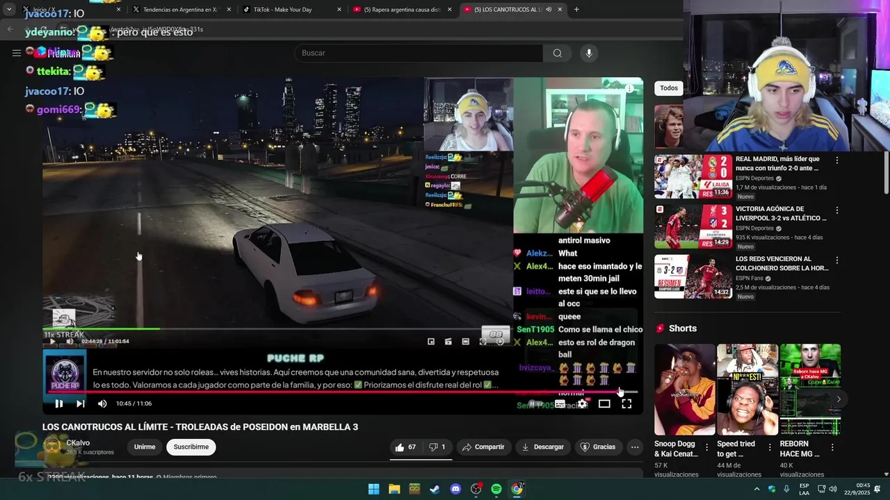The image size is (890, 500).
Task: Pause the YouTube video
Action: click(x=58, y=403)
